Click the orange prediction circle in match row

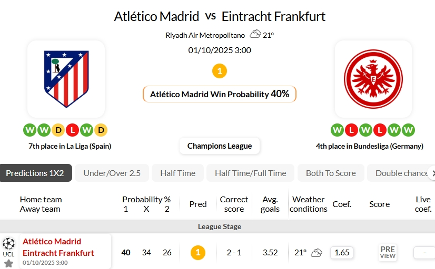pos(198,253)
